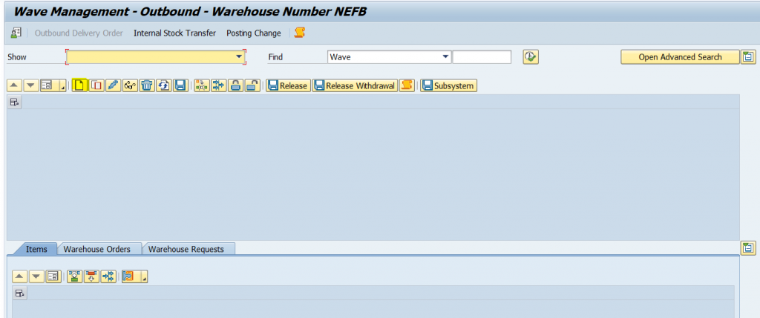This screenshot has height=318, width=760.
Task: Collapse with the up arrow in the Items toolbar
Action: 19,276
